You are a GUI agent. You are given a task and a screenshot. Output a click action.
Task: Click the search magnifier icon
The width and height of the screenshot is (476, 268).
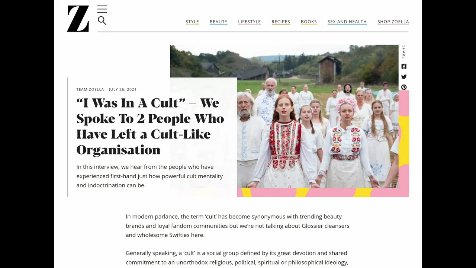102,21
